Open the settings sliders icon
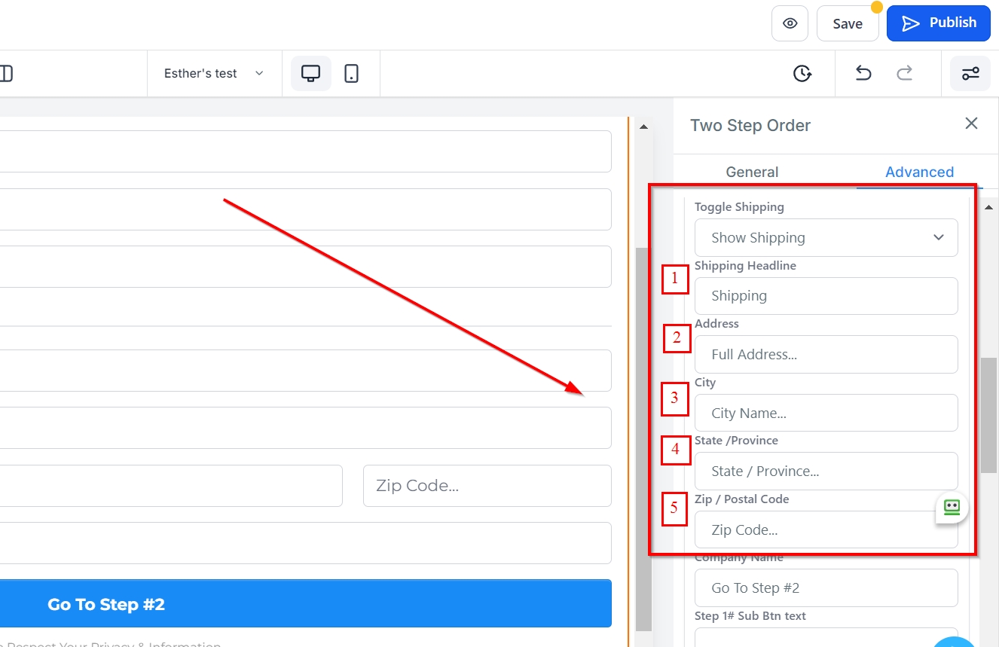The width and height of the screenshot is (999, 647). (x=970, y=73)
